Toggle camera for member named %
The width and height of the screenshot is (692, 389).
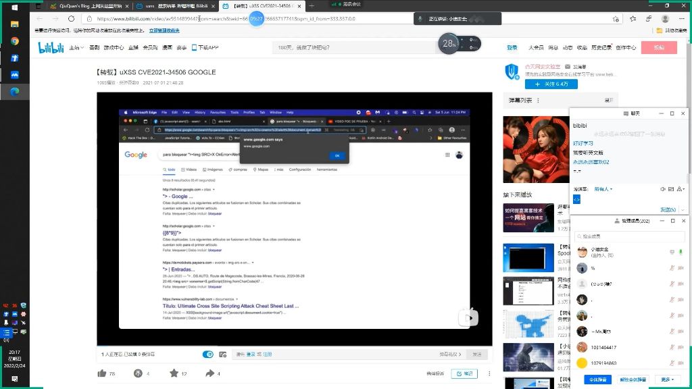(x=681, y=267)
